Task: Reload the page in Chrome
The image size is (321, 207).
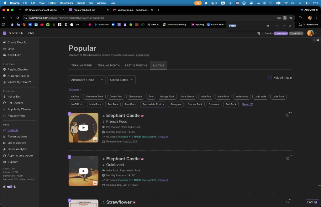Action: pos(18,18)
